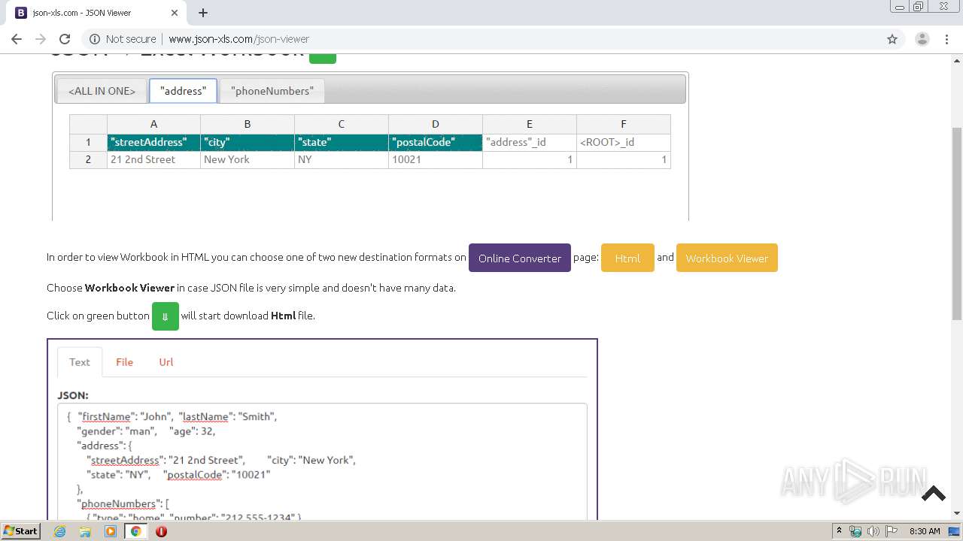
Task: Select the "address" sheet tab
Action: [183, 91]
